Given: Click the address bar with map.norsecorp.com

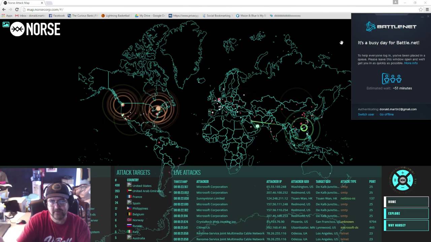Looking at the screenshot, I should pyautogui.click(x=219, y=9).
